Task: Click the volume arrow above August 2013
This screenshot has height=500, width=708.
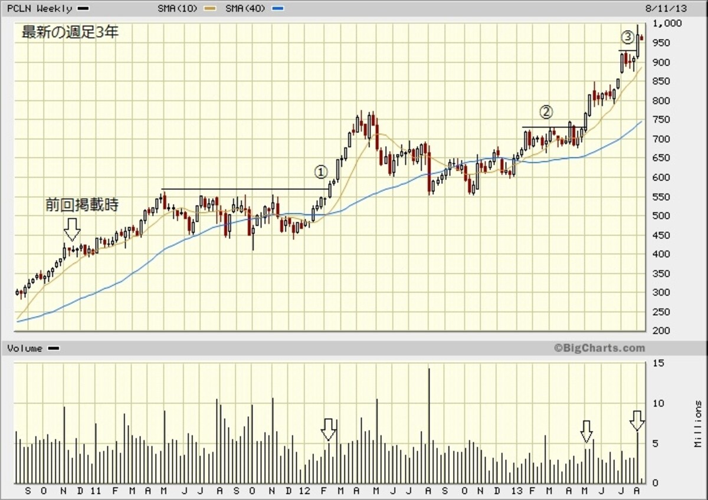Action: [637, 422]
